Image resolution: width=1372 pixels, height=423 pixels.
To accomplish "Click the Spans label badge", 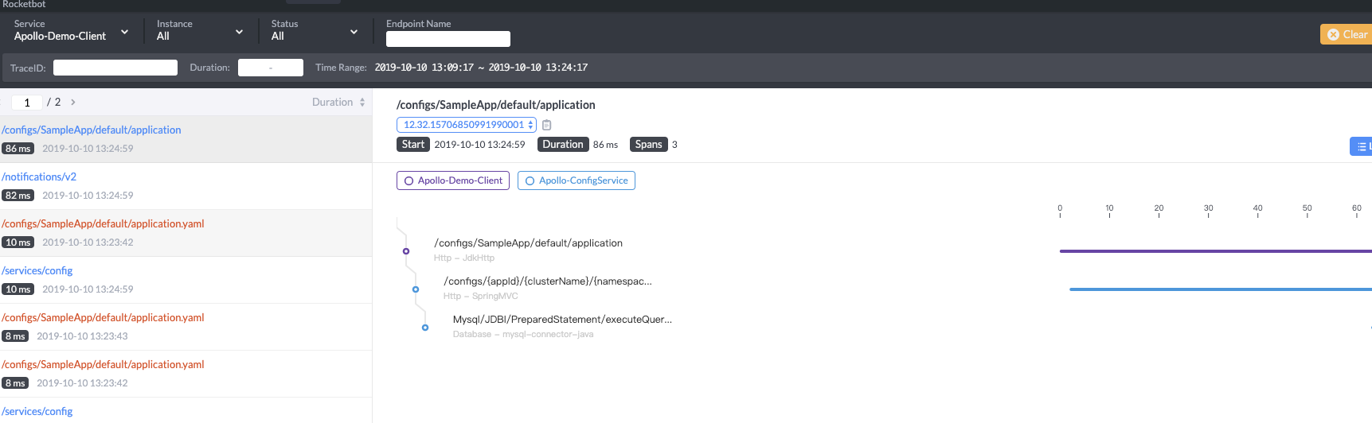I will click(x=648, y=144).
